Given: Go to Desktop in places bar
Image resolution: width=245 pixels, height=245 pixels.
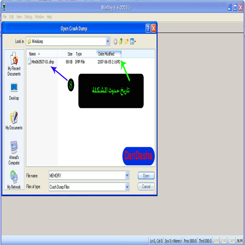Looking at the screenshot, I should pos(14,92).
